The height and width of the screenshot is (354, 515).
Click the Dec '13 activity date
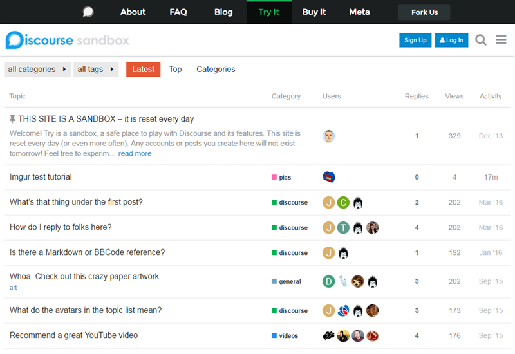coord(491,136)
